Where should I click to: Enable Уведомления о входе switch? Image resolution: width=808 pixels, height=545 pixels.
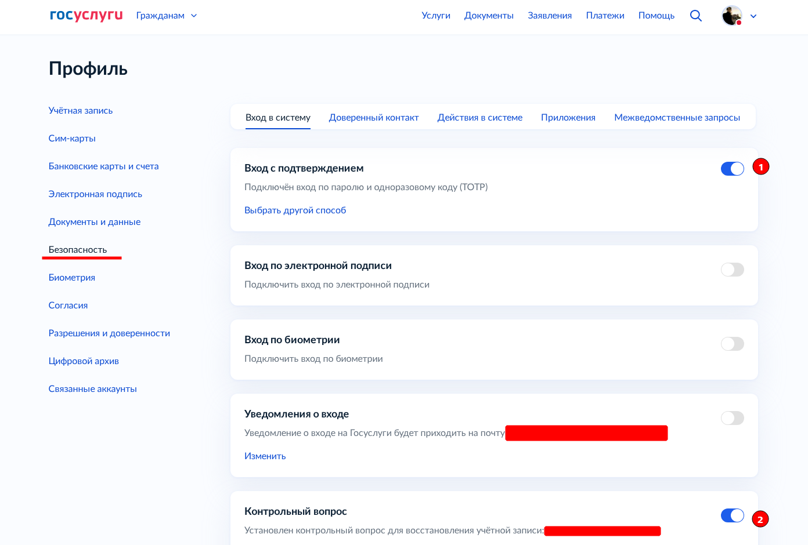(x=732, y=418)
